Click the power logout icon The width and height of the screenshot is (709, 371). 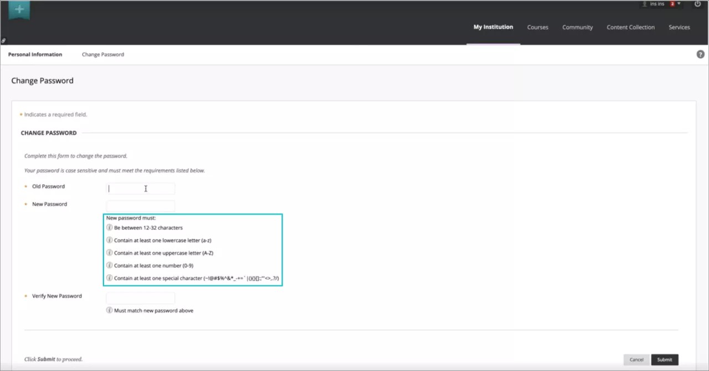click(697, 4)
